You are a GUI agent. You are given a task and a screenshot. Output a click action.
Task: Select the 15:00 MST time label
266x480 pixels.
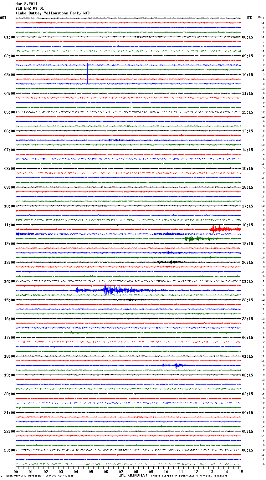click(x=10, y=300)
